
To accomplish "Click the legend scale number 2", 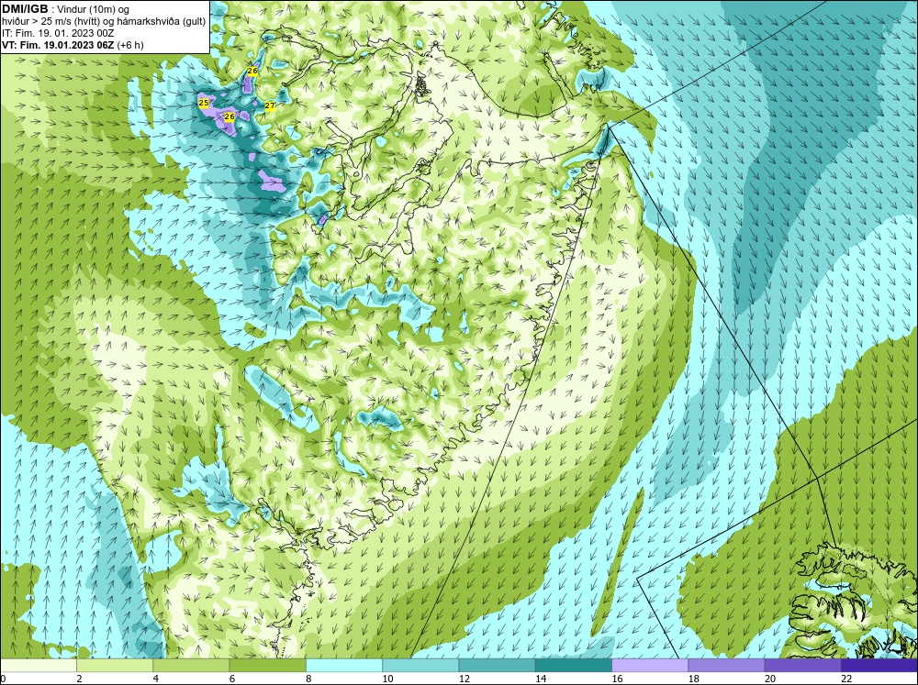I will point(79,679).
